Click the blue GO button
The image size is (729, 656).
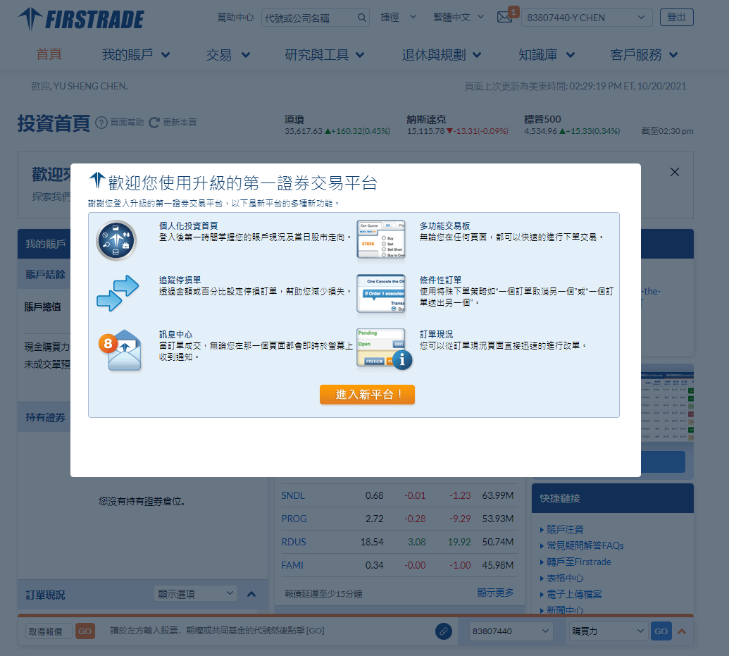661,631
